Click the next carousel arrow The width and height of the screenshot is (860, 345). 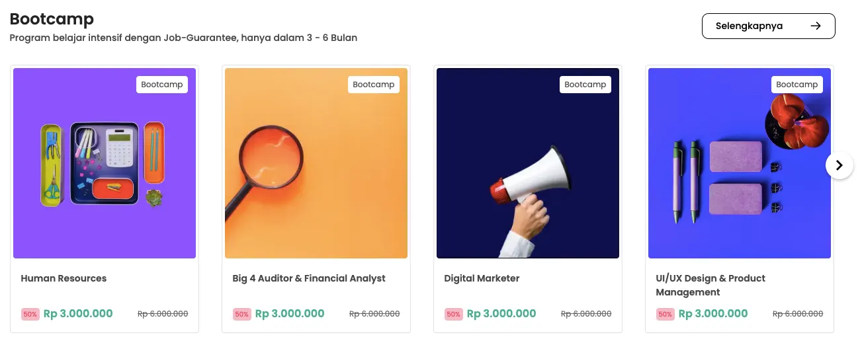click(x=839, y=165)
